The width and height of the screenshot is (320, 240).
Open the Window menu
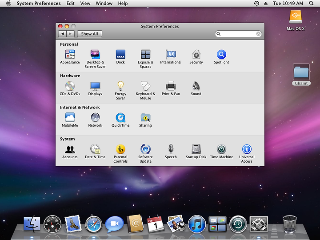[104, 3]
